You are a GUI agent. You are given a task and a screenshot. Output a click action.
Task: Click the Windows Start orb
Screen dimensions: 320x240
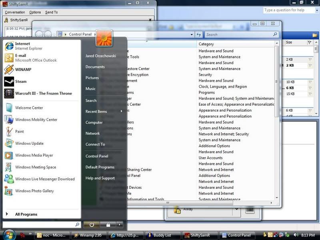coord(8,235)
